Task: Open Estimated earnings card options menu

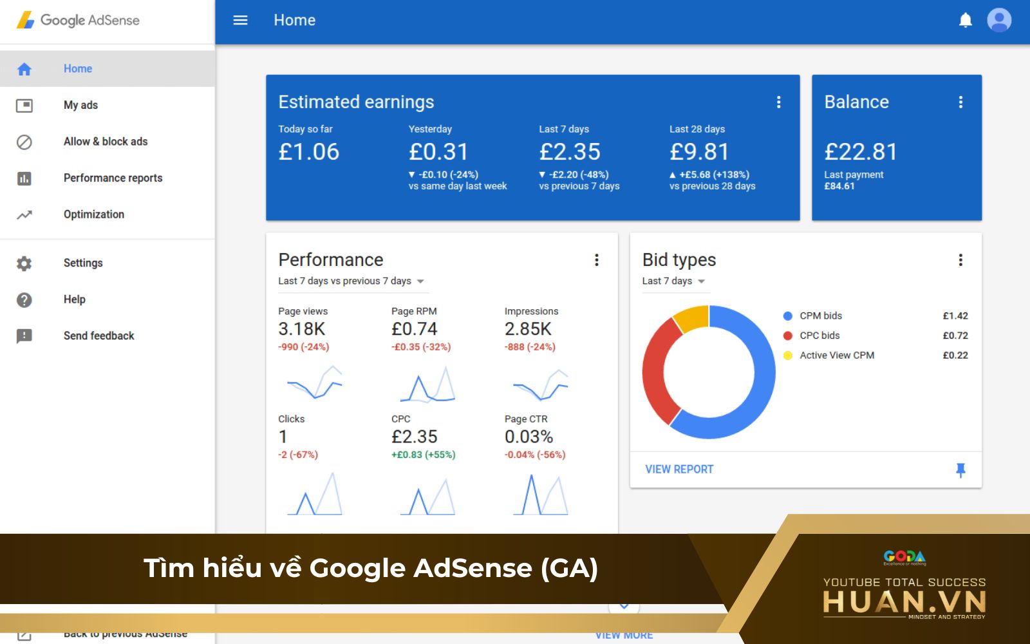Action: [x=778, y=102]
